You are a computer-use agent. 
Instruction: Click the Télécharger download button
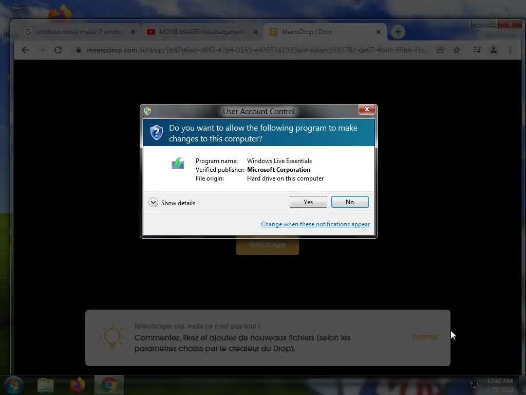click(267, 245)
